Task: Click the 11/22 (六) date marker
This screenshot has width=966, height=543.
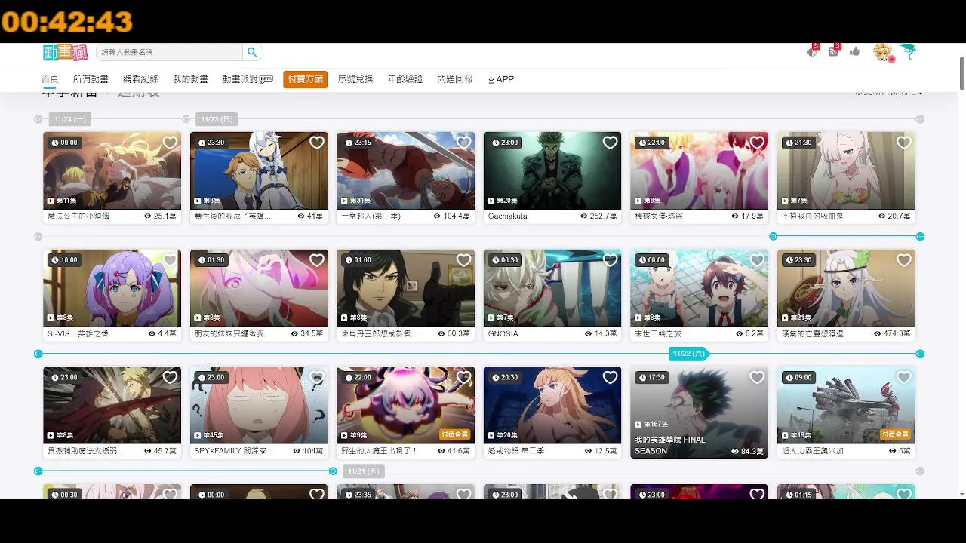Action: coord(688,354)
